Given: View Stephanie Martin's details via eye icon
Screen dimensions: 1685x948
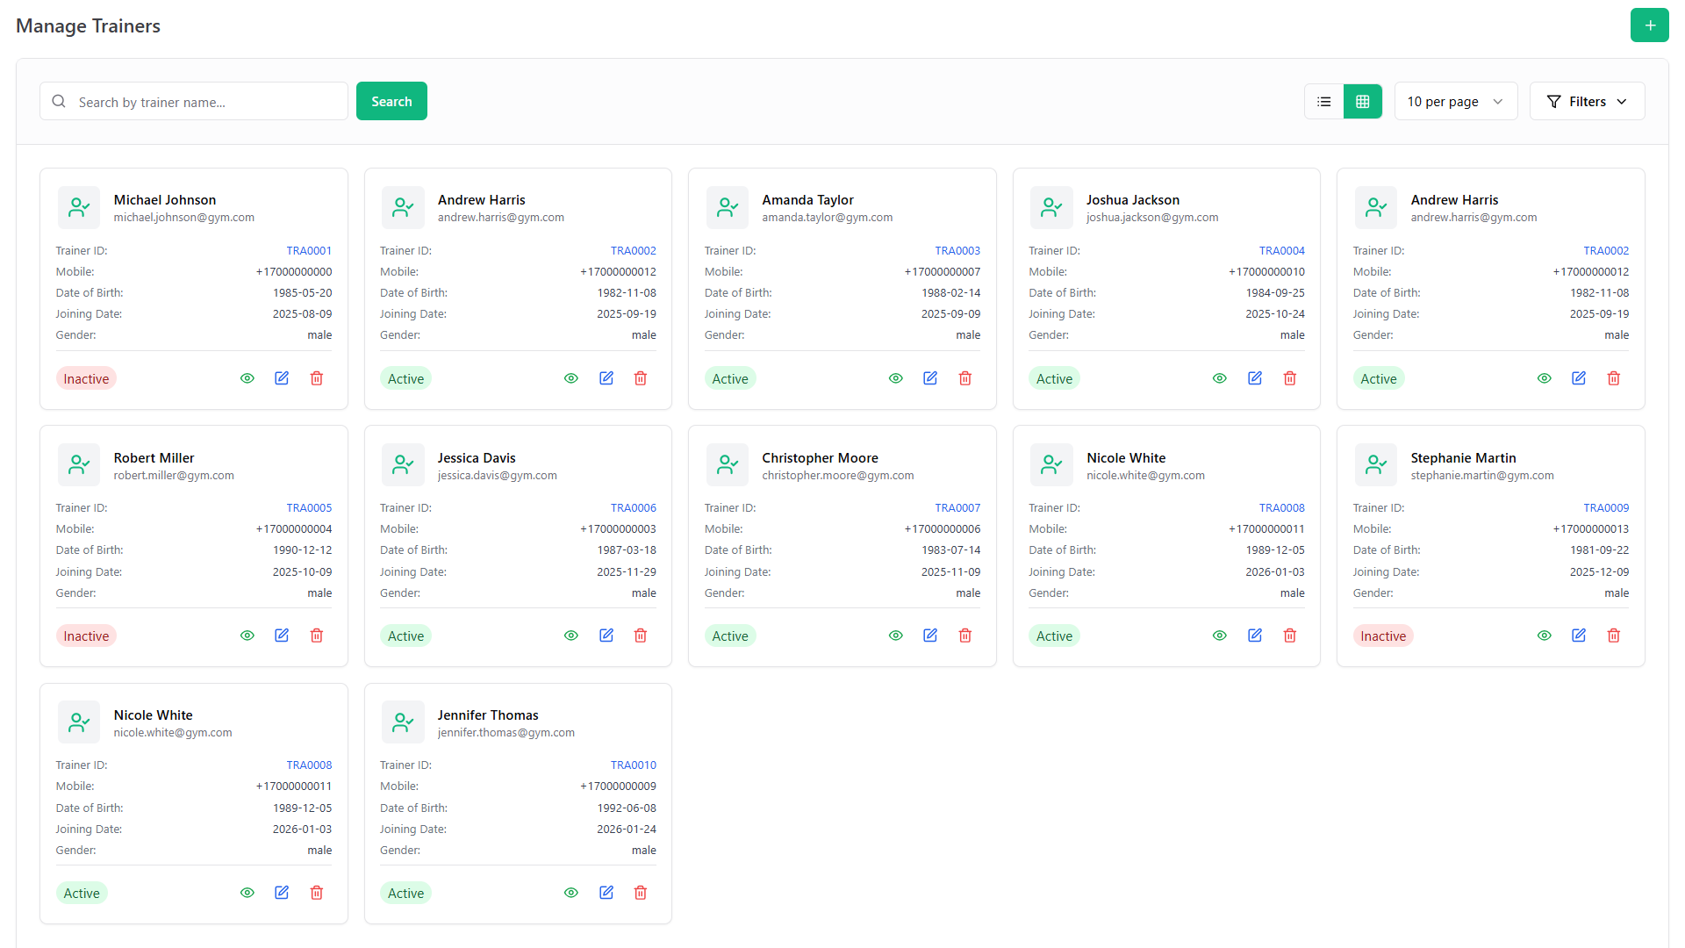Looking at the screenshot, I should [x=1545, y=636].
